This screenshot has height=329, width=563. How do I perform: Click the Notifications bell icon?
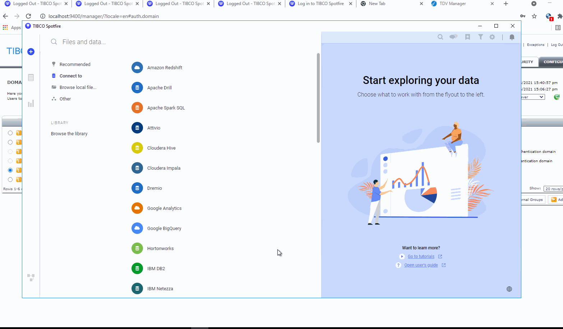512,37
